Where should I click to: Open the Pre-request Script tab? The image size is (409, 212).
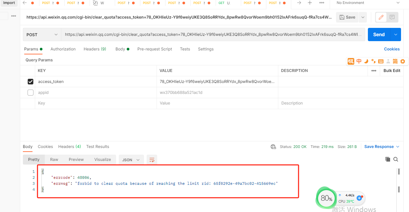(x=155, y=49)
